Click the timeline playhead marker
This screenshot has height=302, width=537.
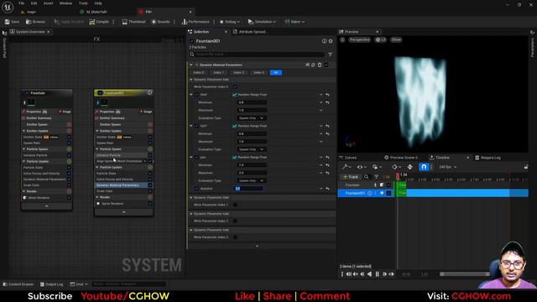[398, 176]
